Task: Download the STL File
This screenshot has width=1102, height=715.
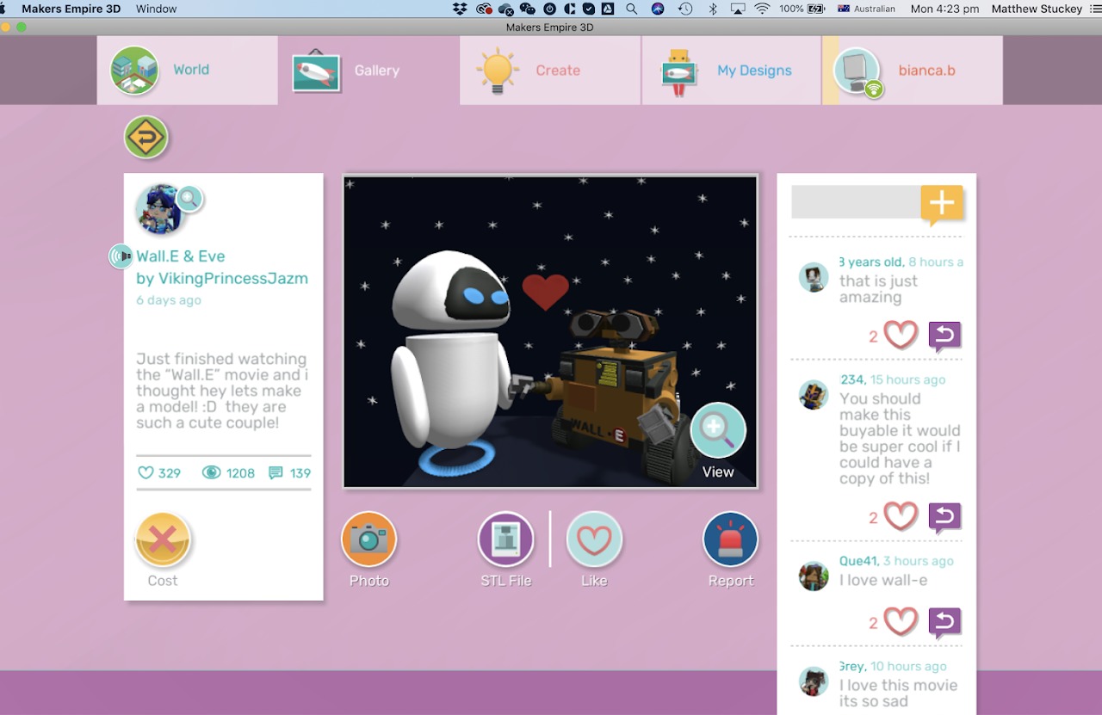Action: (506, 539)
